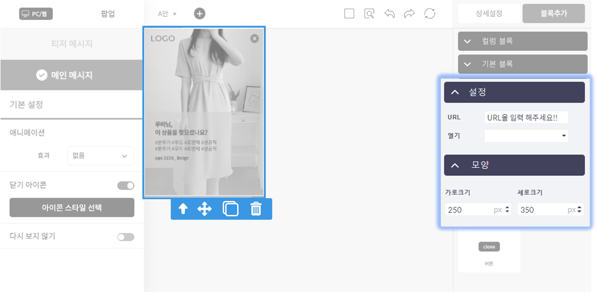Click the move crosshair arrows icon

click(205, 209)
